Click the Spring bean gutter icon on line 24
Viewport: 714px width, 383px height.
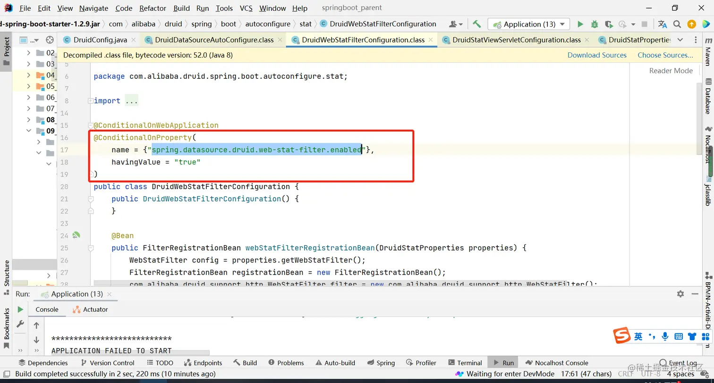click(x=76, y=235)
